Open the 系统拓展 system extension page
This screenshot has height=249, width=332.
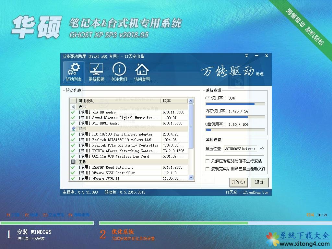(x=96, y=72)
